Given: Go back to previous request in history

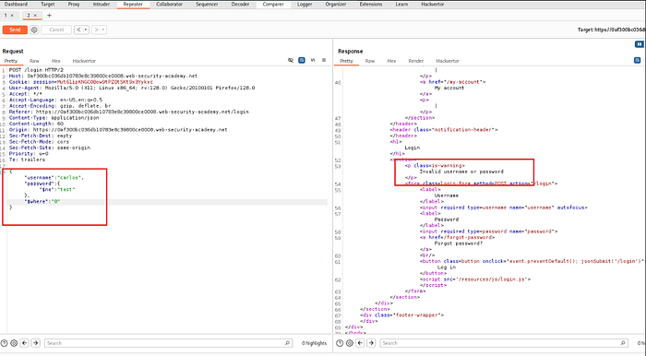Looking at the screenshot, I should coord(78,30).
